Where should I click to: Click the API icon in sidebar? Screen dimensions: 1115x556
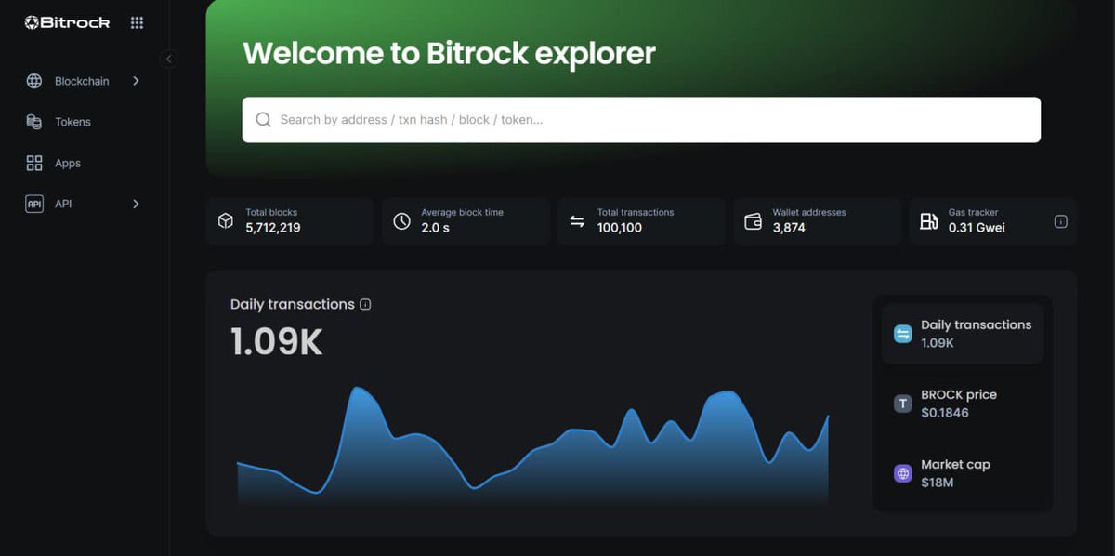(34, 204)
